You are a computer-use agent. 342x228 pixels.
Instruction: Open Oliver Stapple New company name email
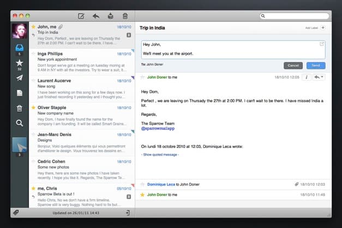[82, 116]
